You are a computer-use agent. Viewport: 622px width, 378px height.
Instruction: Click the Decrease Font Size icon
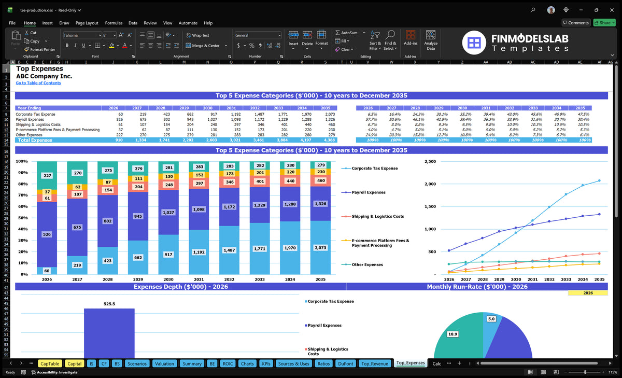(129, 35)
